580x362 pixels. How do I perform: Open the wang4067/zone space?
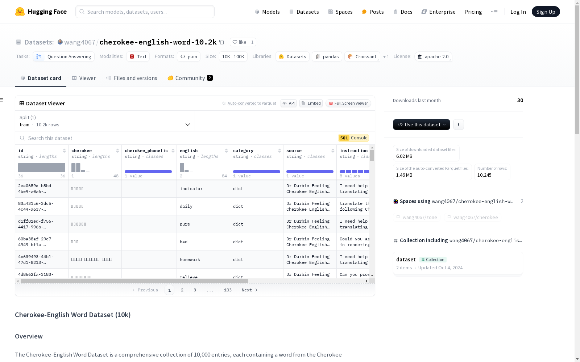[x=417, y=217]
